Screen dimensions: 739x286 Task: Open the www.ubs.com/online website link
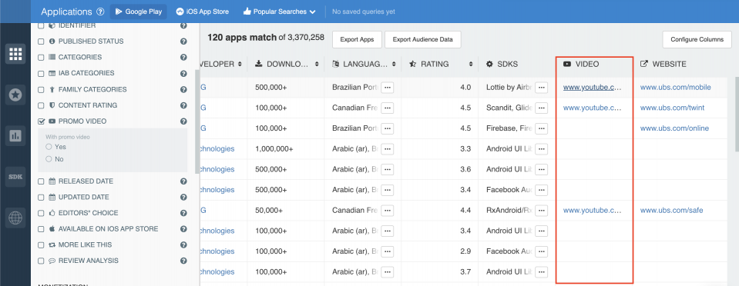click(x=674, y=128)
